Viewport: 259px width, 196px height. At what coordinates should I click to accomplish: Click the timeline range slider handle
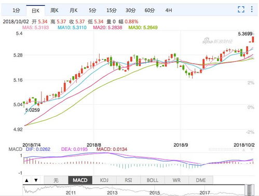pyautogui.click(x=249, y=190)
